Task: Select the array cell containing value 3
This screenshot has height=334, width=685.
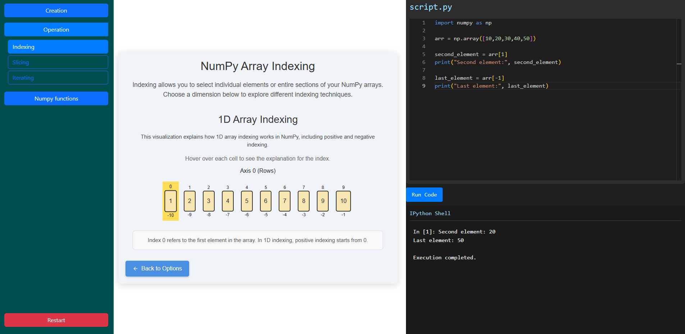Action: point(209,201)
